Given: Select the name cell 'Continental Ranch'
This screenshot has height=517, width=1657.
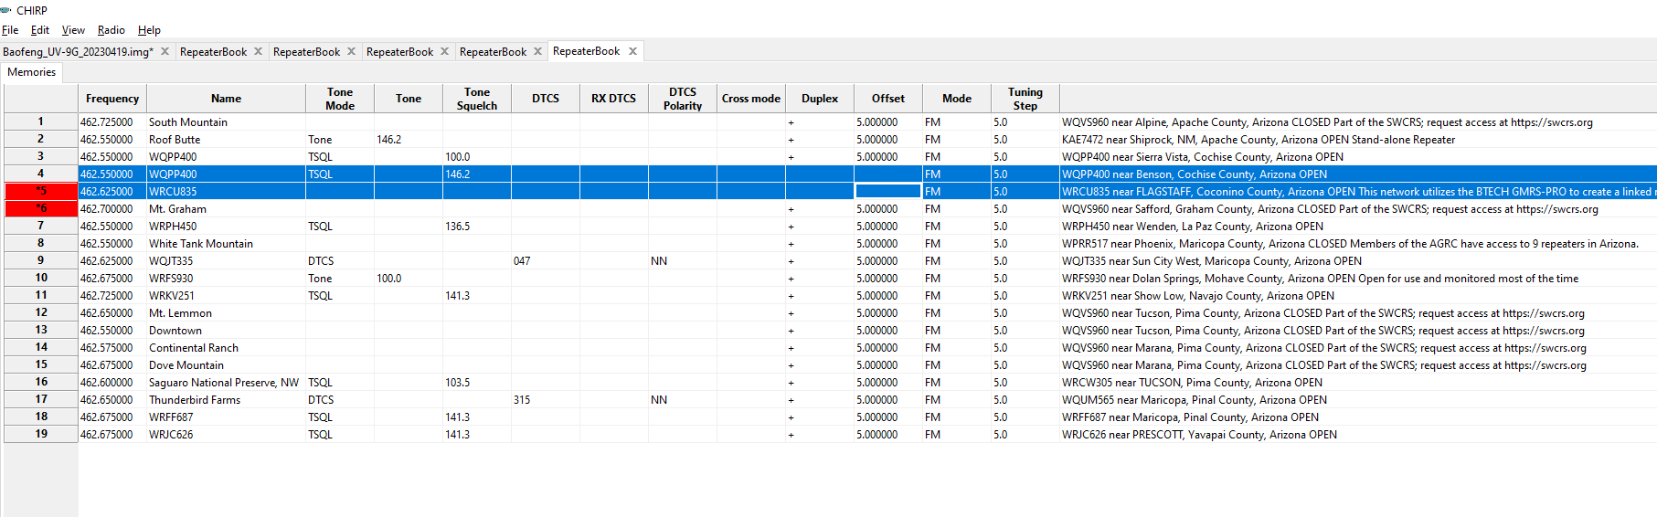Looking at the screenshot, I should tap(226, 347).
